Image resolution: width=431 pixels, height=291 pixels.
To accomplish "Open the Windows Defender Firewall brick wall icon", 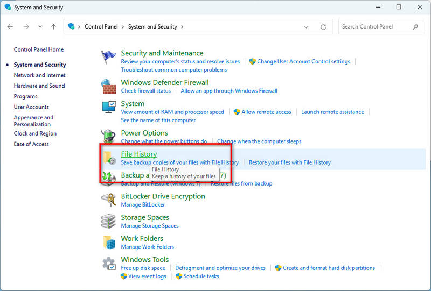I will [x=108, y=87].
